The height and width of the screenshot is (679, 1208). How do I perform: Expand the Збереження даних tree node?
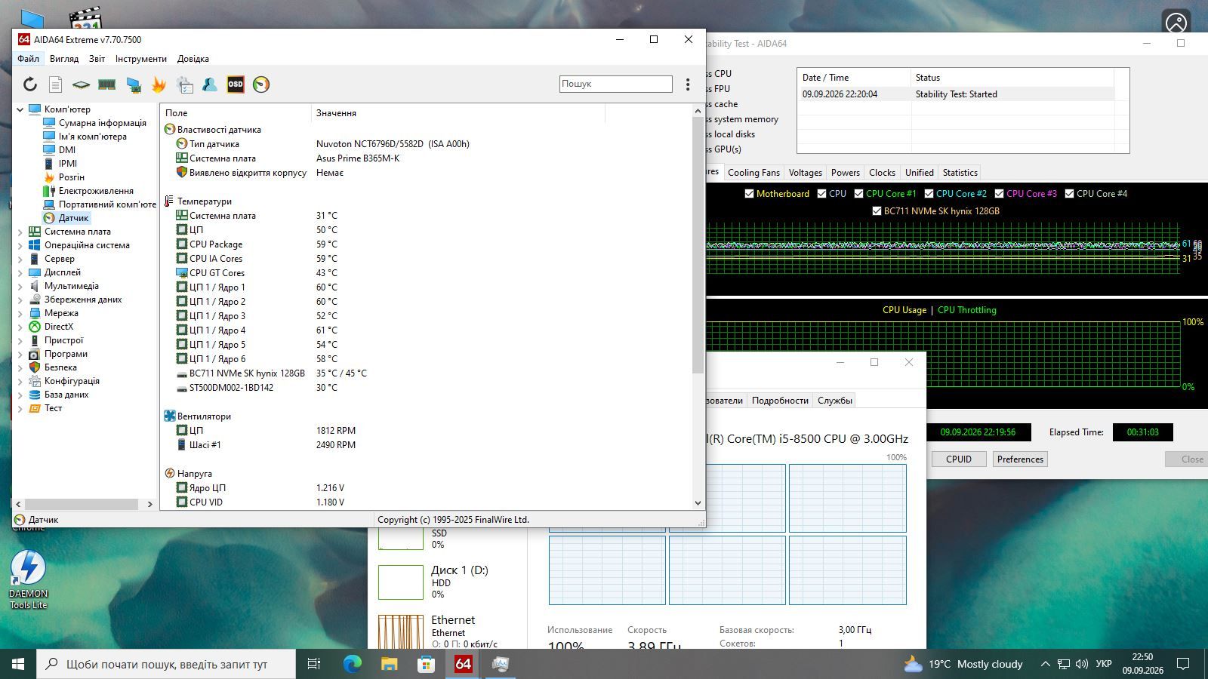pyautogui.click(x=20, y=300)
